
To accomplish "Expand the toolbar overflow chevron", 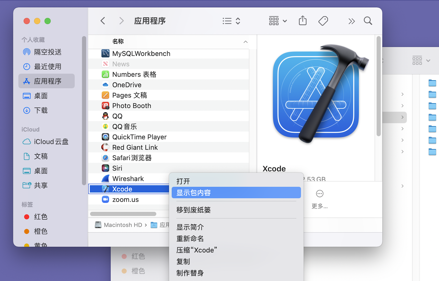I will (351, 21).
